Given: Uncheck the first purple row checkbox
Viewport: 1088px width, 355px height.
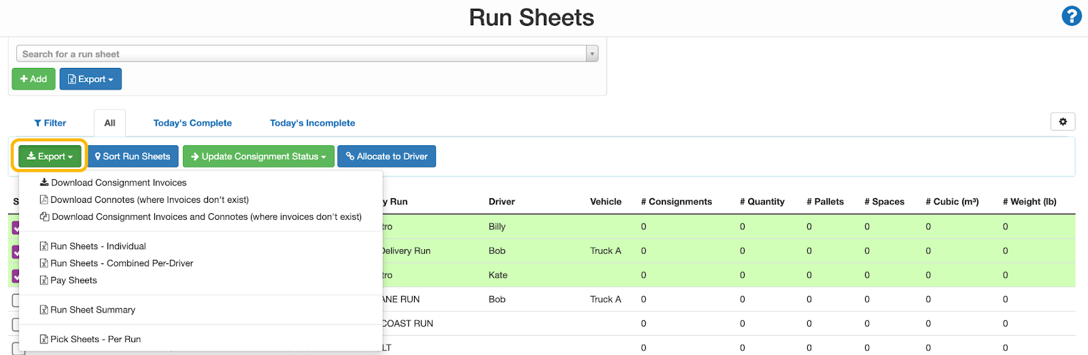Looking at the screenshot, I should tap(16, 228).
